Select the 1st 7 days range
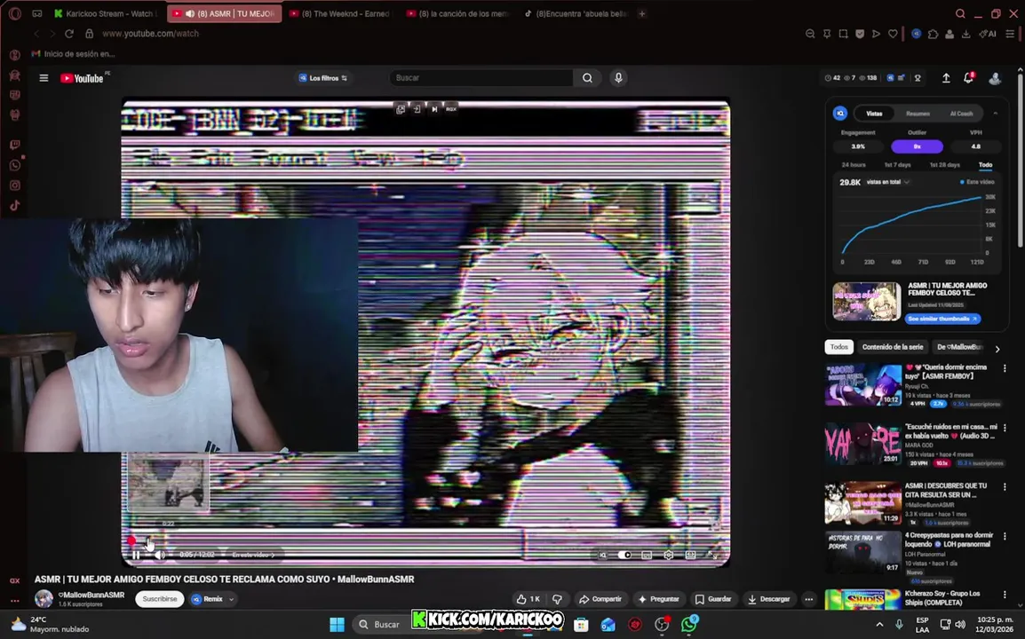 click(897, 165)
